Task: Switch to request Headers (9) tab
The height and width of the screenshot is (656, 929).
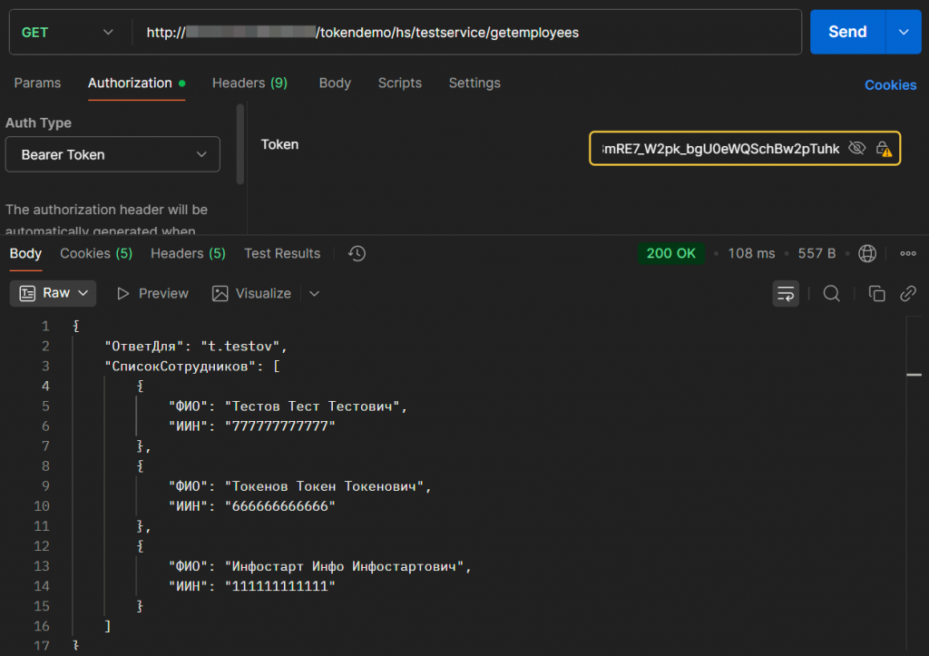Action: click(249, 83)
